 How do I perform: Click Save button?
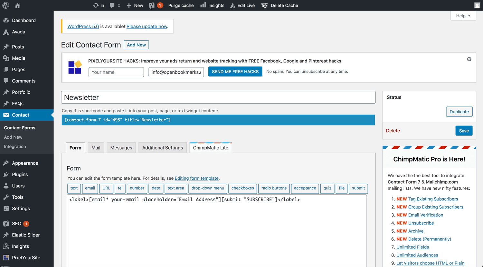pyautogui.click(x=464, y=131)
